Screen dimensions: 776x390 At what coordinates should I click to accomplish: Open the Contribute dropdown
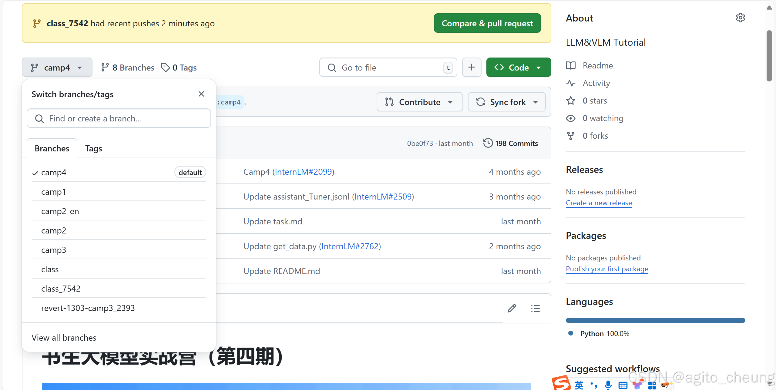point(419,102)
